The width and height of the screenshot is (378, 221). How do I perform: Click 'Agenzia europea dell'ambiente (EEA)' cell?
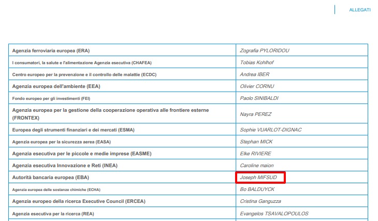pyautogui.click(x=122, y=86)
